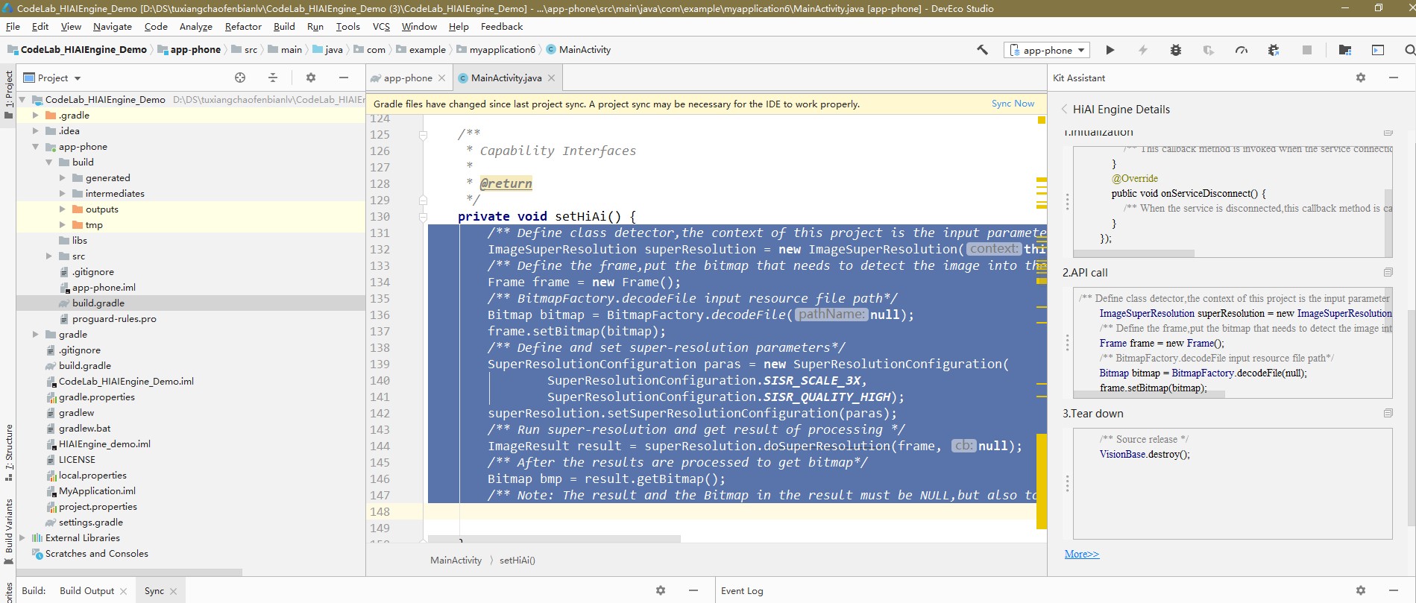Select proguard-rules.pro file
Viewport: 1416px width, 603px height.
point(114,319)
